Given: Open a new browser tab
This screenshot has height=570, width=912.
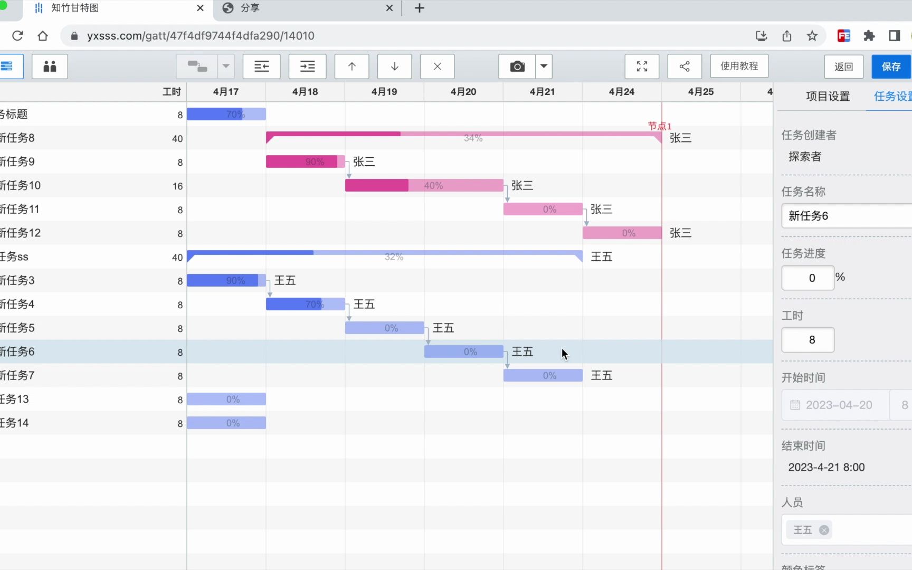Looking at the screenshot, I should tap(419, 8).
